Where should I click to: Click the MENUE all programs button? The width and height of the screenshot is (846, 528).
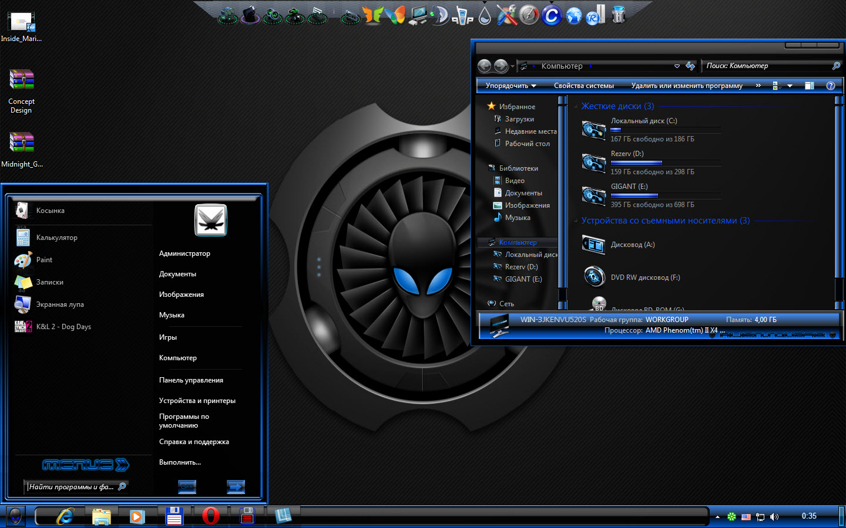(85, 465)
